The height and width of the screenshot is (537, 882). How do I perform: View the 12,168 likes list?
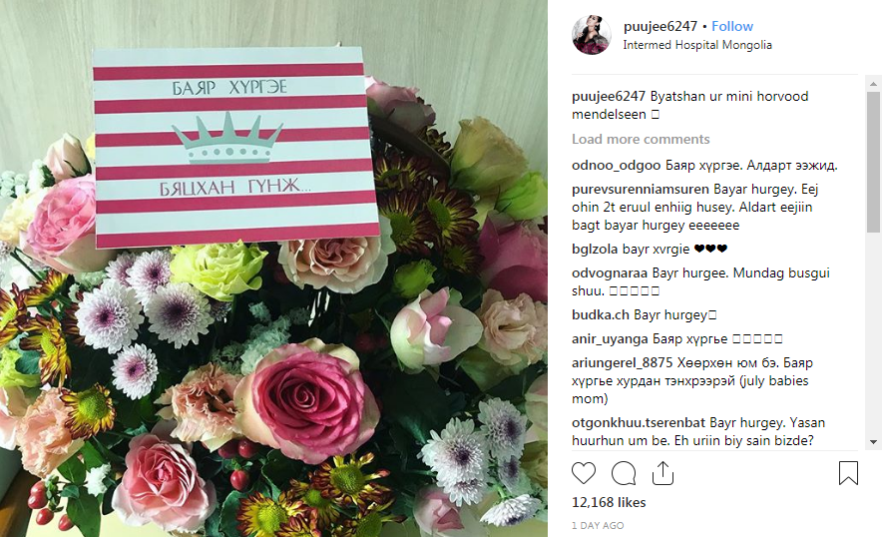click(609, 502)
